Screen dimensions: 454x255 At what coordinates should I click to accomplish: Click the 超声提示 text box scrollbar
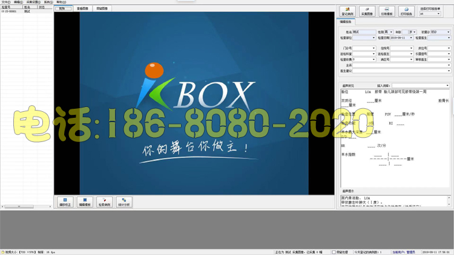(x=449, y=201)
